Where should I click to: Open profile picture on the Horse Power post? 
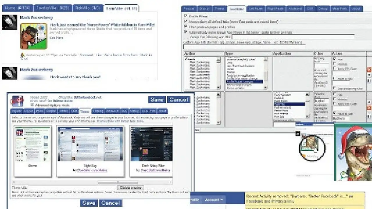click(x=9, y=22)
